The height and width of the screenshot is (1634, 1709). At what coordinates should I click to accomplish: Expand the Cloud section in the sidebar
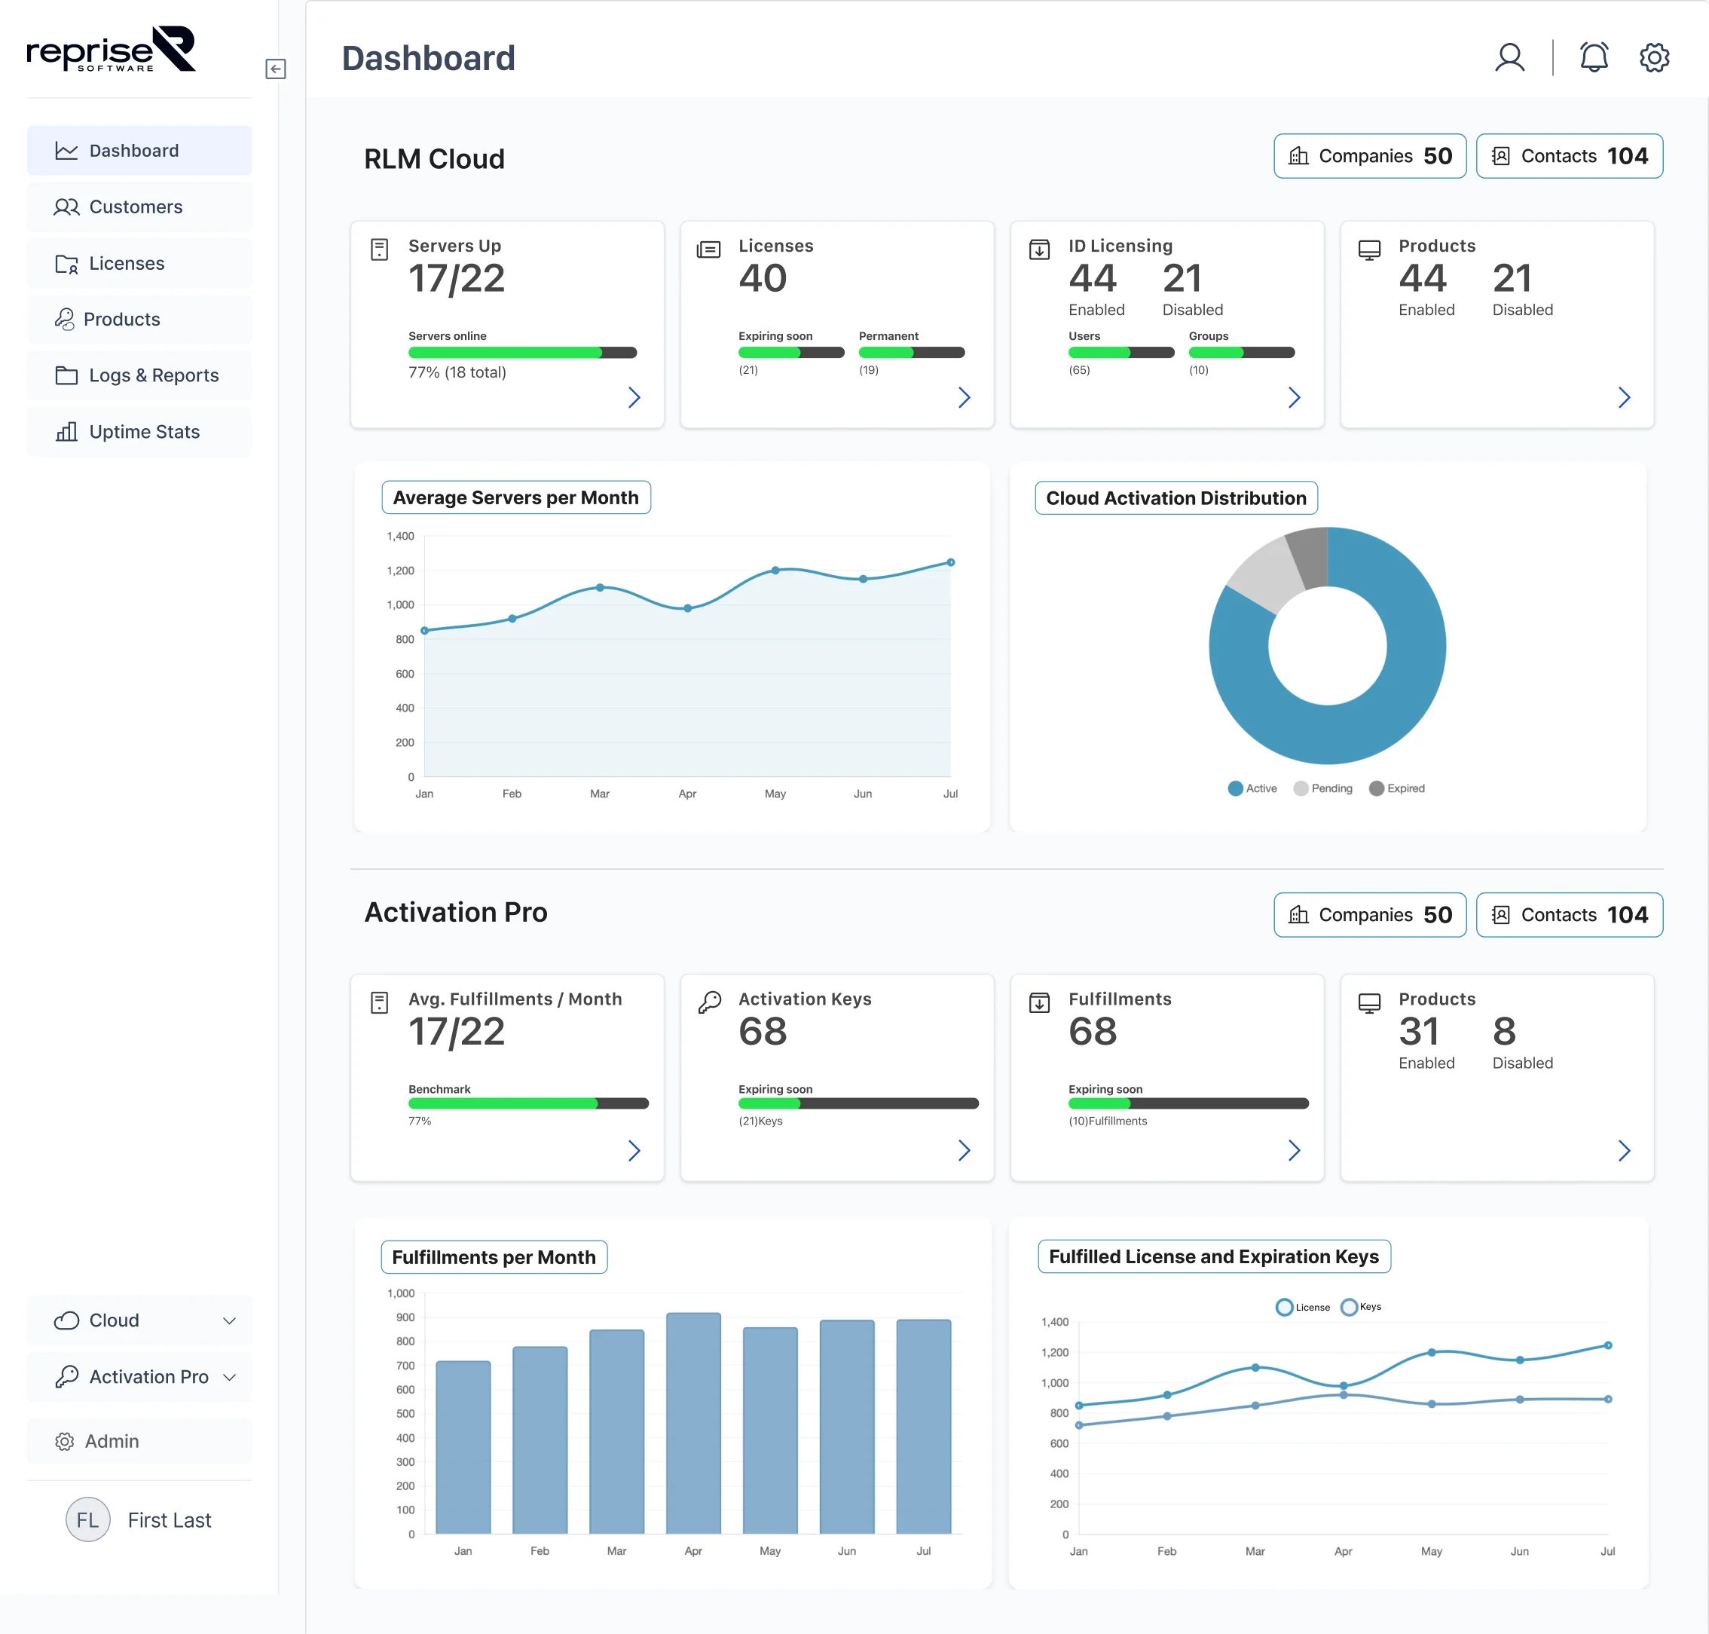139,1320
